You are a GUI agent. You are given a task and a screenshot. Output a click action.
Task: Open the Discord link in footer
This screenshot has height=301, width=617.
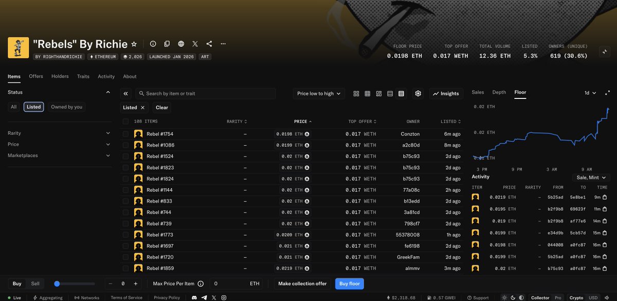point(194,297)
